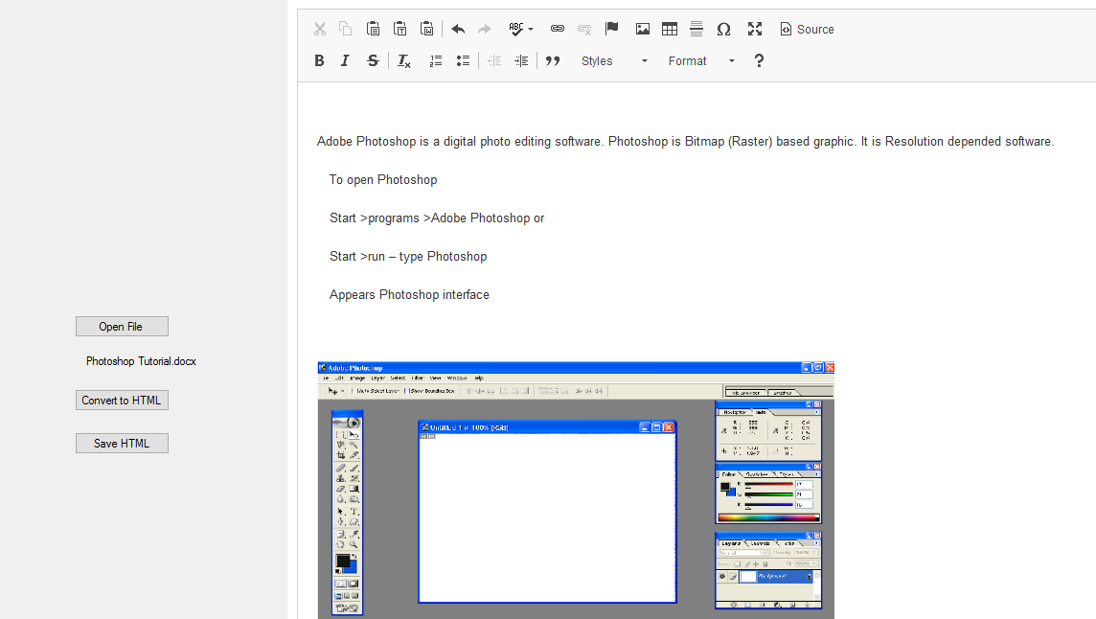Choose Paste as plain text icon
1096x619 pixels.
pos(400,29)
